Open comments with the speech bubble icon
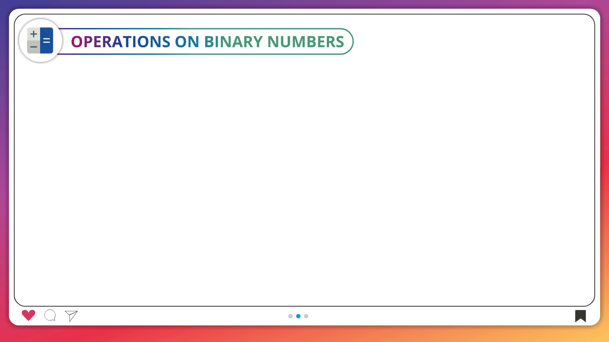Viewport: 609px width, 342px height. [50, 315]
